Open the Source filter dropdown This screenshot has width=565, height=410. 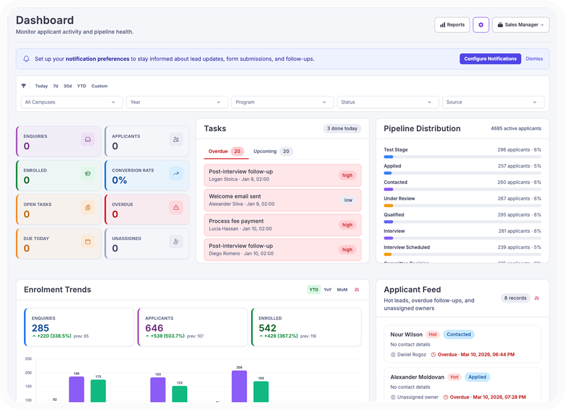(493, 102)
